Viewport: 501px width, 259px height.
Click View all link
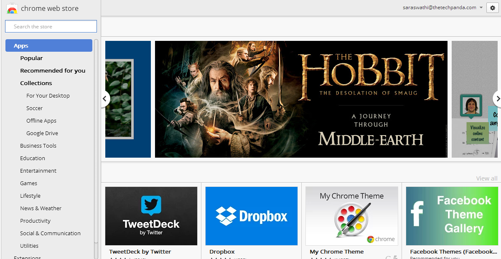coord(487,179)
